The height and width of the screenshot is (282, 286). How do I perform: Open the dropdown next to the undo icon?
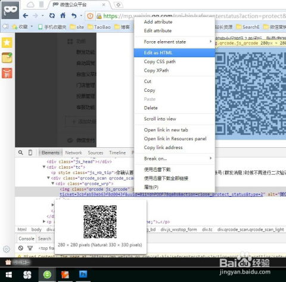coord(81,16)
